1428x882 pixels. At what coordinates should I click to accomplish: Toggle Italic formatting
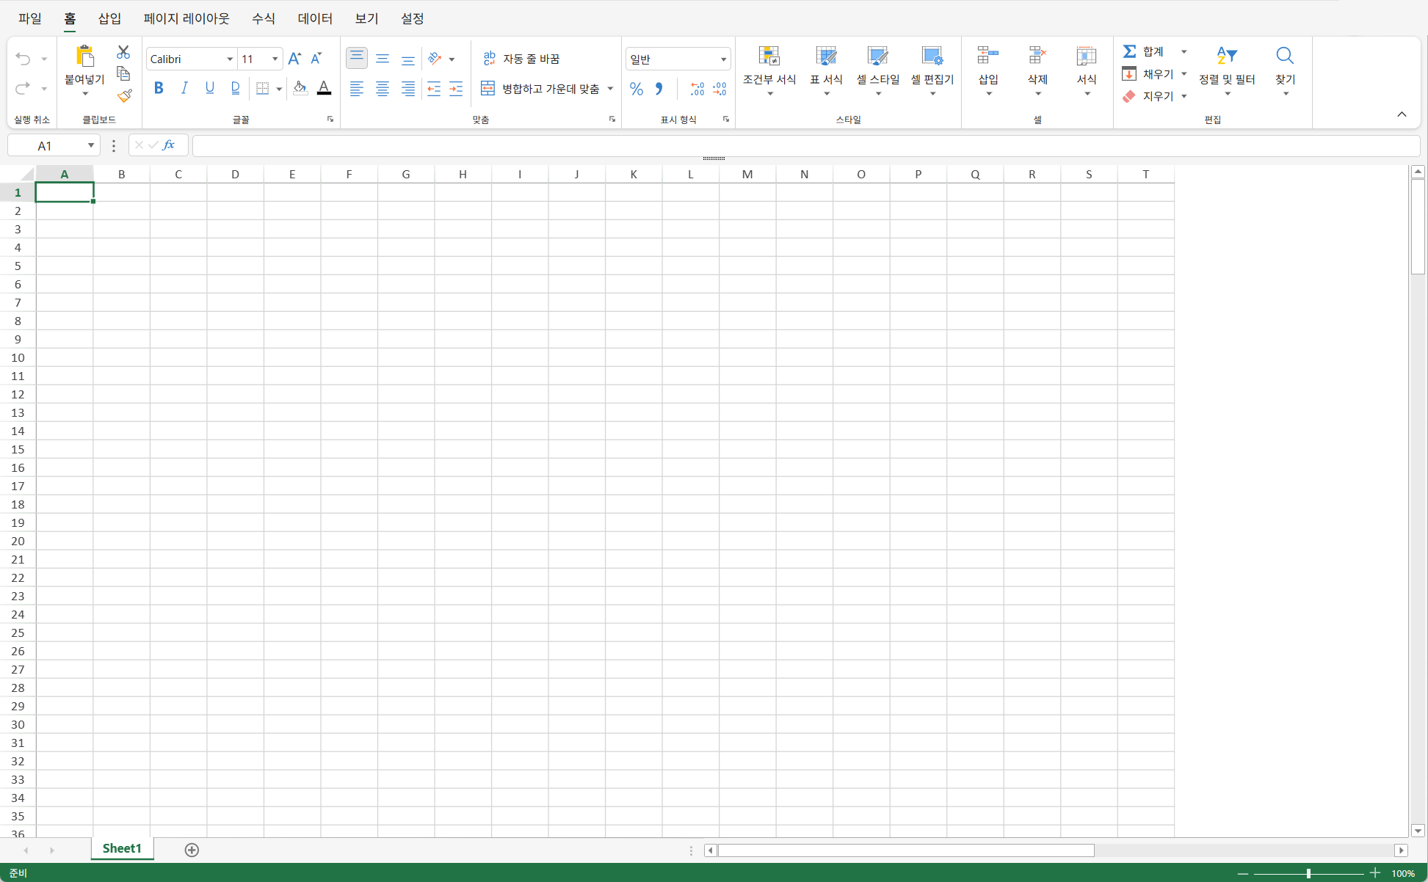[184, 89]
